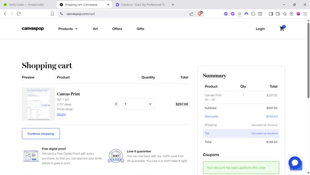
Task: Open the VPN shield icon in toolbar
Action: [x=292, y=14]
